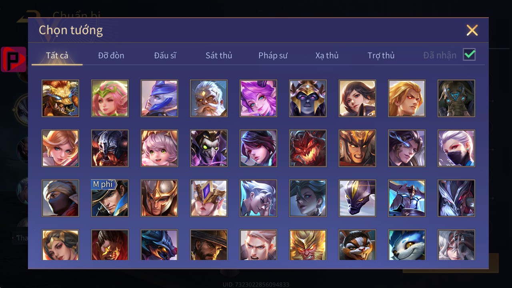The image size is (512, 288).
Task: Choose the masked white-haired ninja girl hero
Action: pos(456,148)
